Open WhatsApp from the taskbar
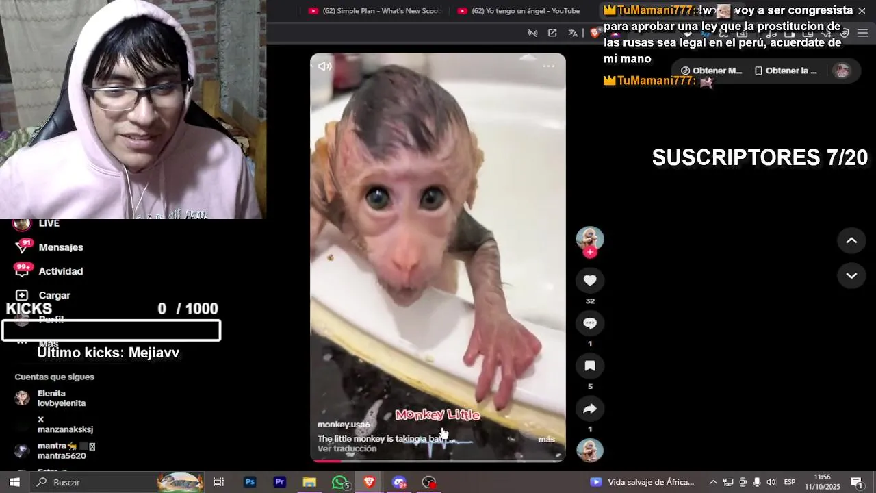This screenshot has height=493, width=876. click(x=339, y=482)
